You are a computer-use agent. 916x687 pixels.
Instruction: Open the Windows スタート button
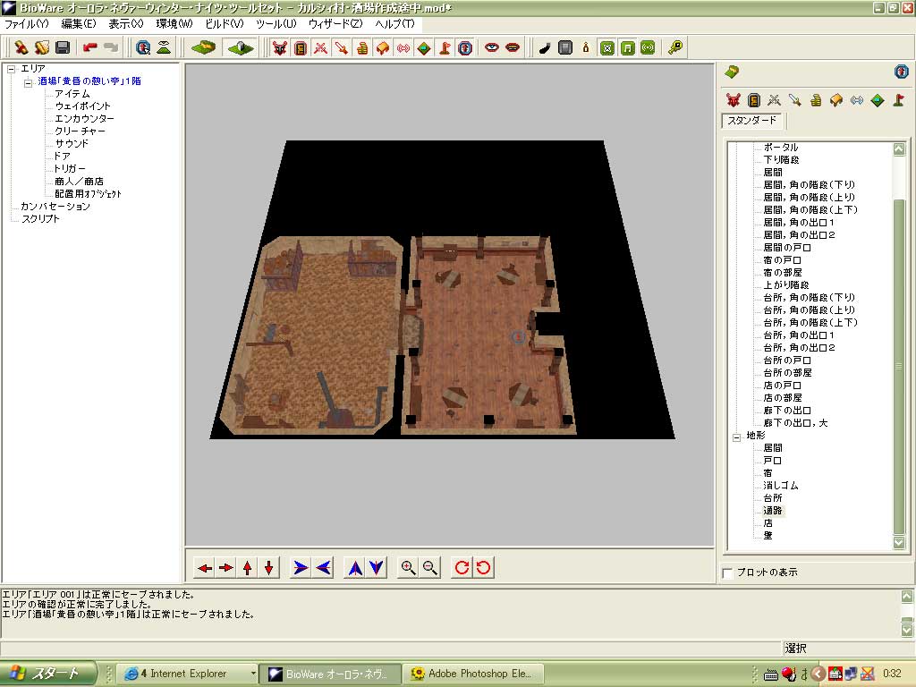pyautogui.click(x=47, y=674)
